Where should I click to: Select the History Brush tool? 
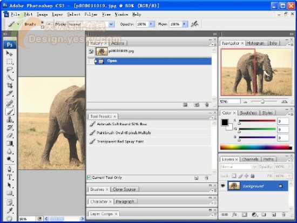(9, 127)
